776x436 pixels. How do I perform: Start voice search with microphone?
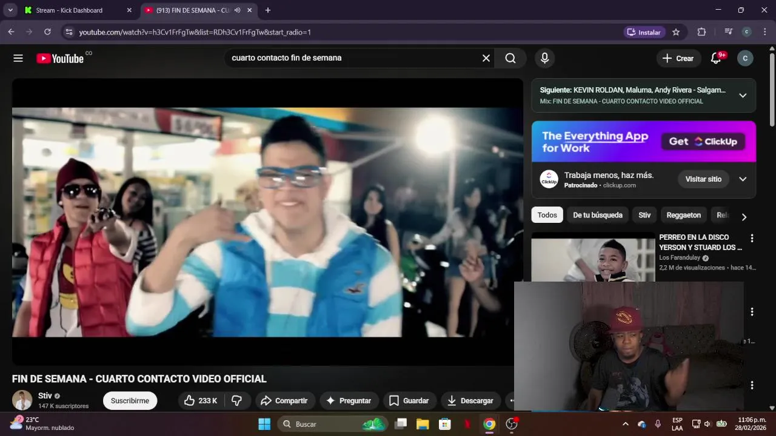point(544,58)
